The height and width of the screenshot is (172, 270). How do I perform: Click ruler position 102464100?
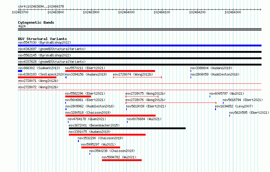(x=162, y=12)
